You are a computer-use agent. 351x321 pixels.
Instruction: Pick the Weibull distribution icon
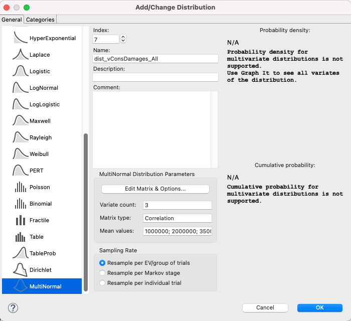pyautogui.click(x=21, y=154)
